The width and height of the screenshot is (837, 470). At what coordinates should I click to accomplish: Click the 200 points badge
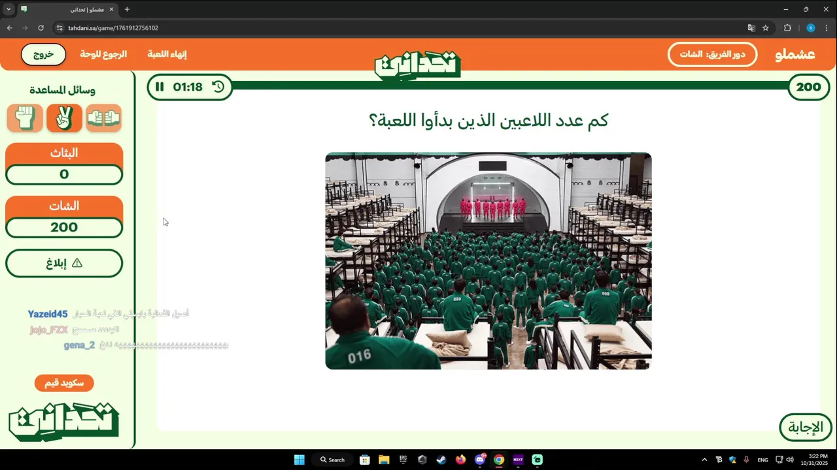pos(808,87)
